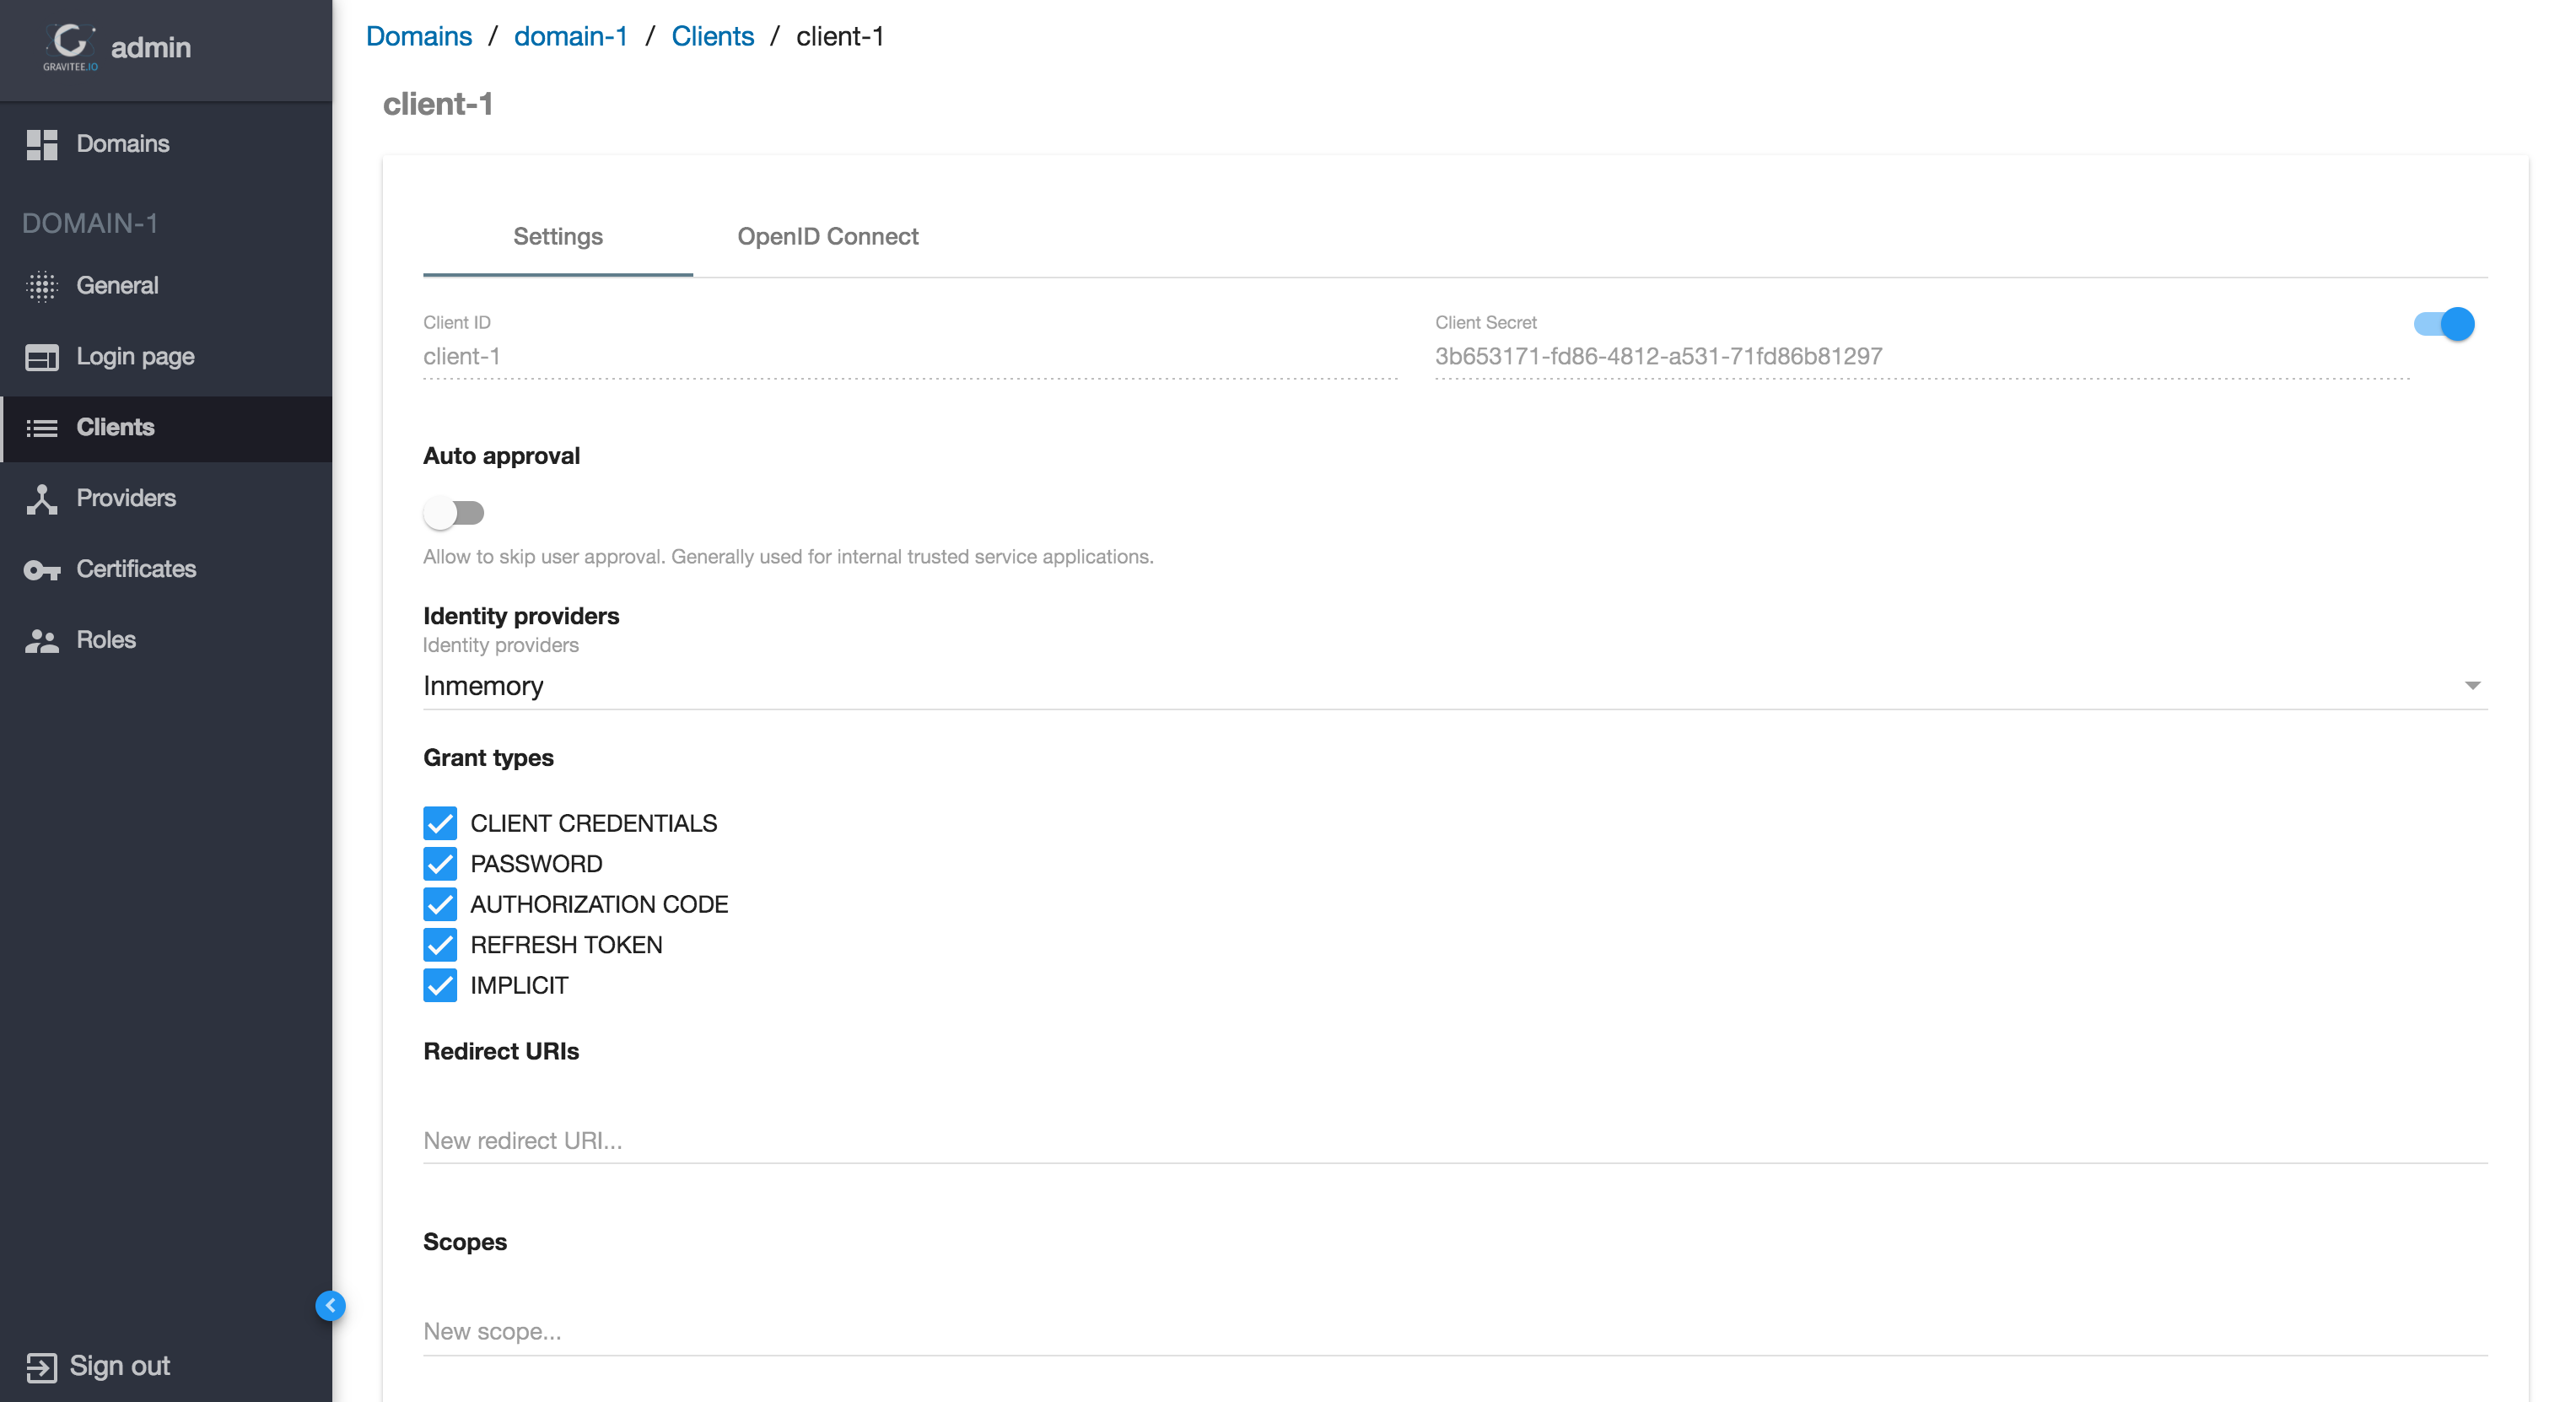Image resolution: width=2576 pixels, height=1402 pixels.
Task: Open the Clients breadcrumb link
Action: (x=712, y=36)
